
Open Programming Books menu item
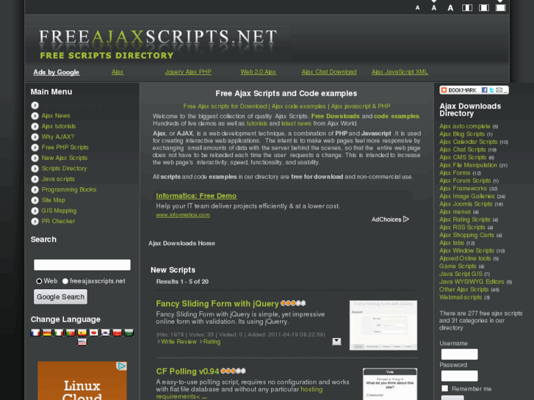point(69,189)
